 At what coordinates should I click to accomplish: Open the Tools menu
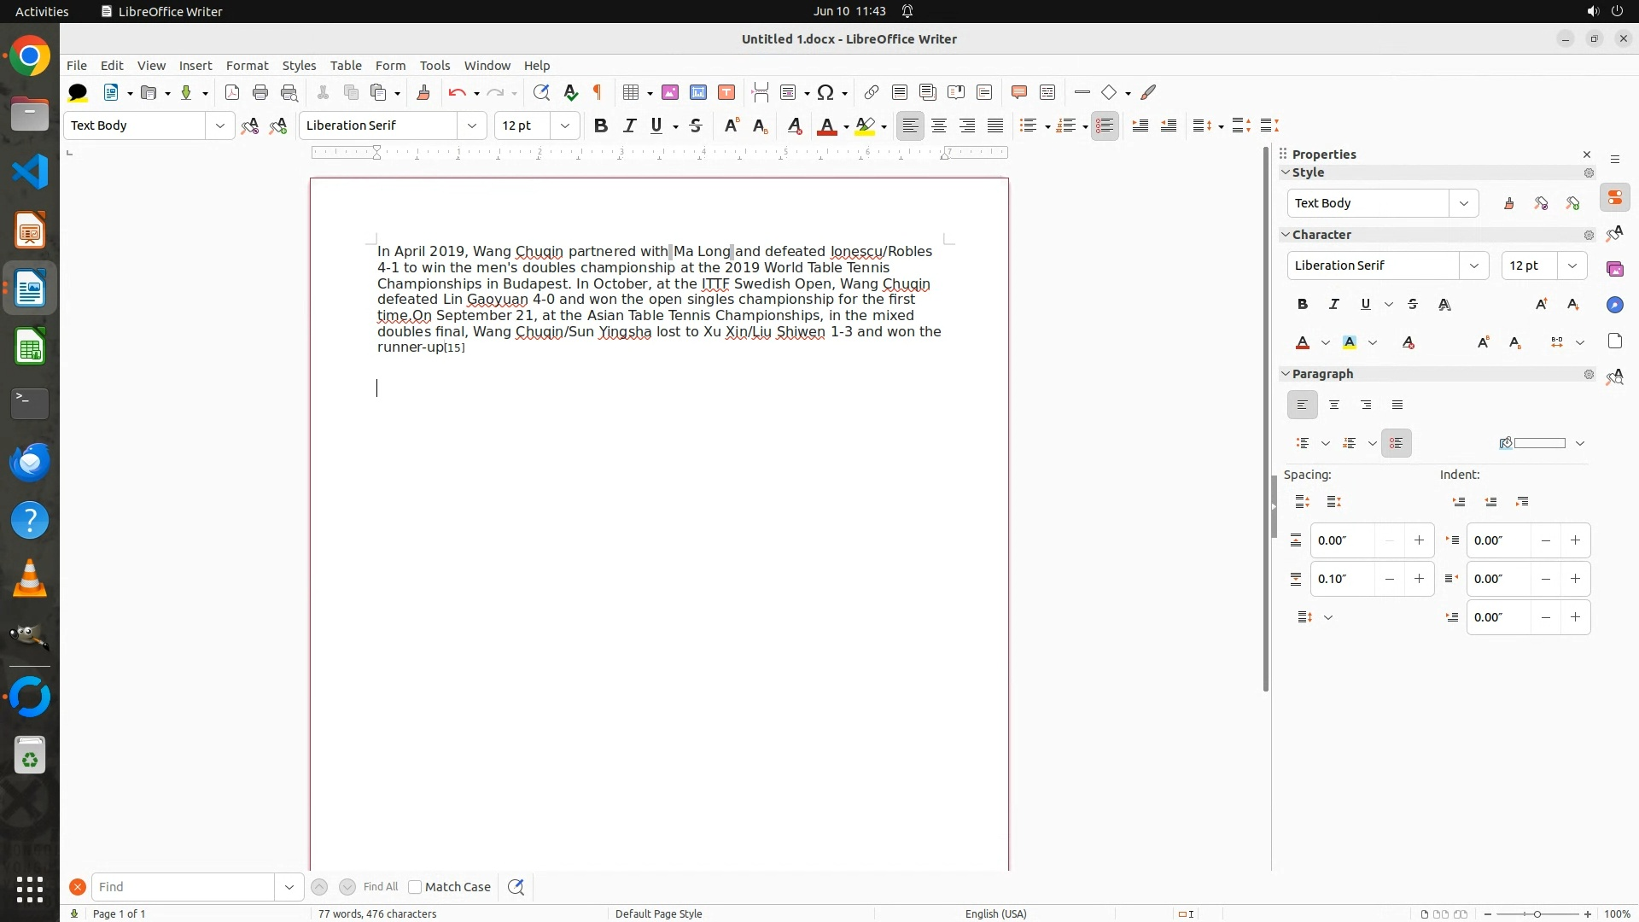pyautogui.click(x=435, y=66)
